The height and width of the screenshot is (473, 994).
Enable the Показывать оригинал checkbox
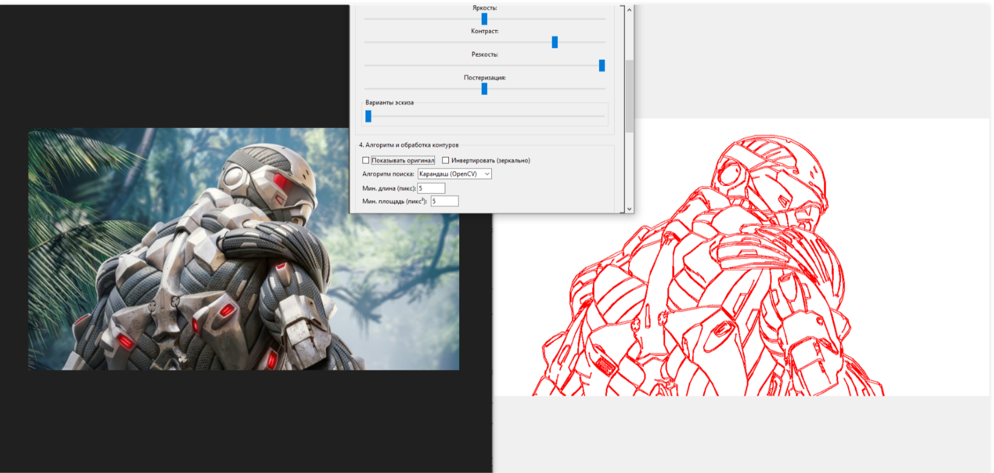point(366,161)
